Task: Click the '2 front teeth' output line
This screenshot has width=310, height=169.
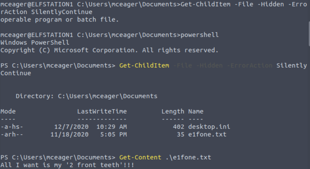Action: pyautogui.click(x=67, y=165)
